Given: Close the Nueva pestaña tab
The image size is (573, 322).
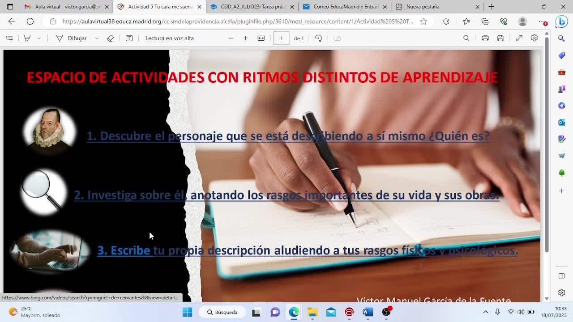Looking at the screenshot, I should pos(477,7).
